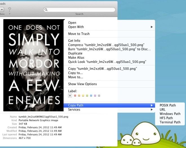Viewport: 186px width, 148px height.
Task: Apply the purple label color
Action: (95, 95)
